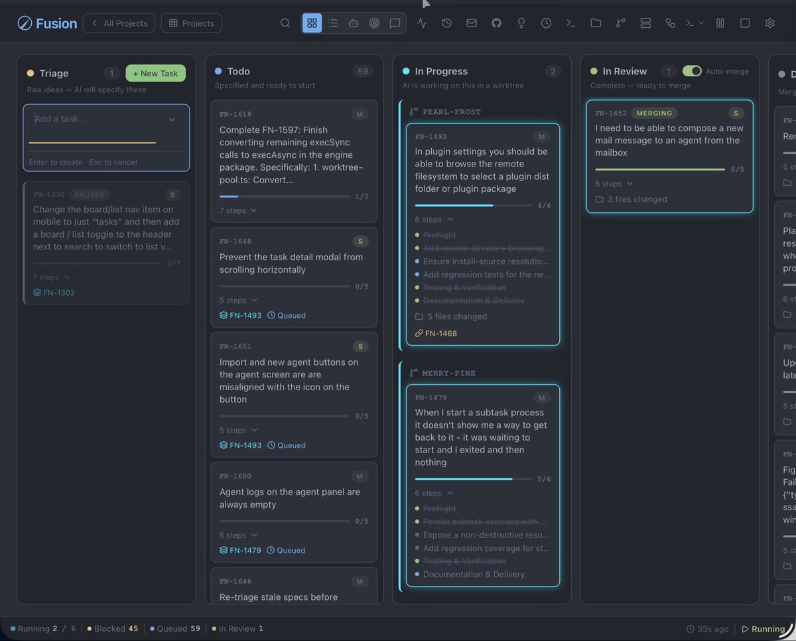Expand 7 steps on FN-1330 card
This screenshot has width=796, height=641.
point(52,277)
